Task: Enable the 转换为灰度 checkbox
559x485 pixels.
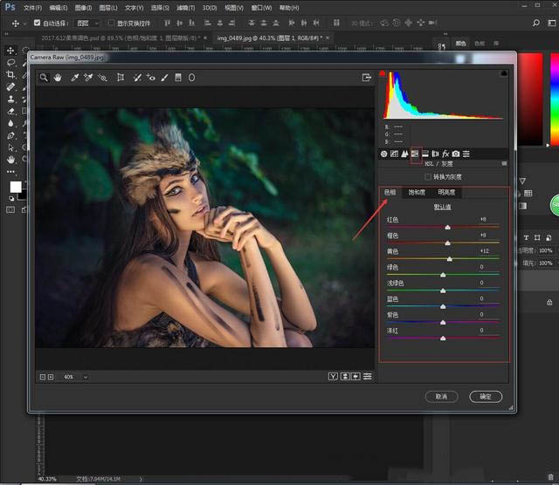Action: 427,176
